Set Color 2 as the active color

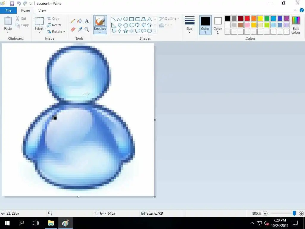pos(218,25)
